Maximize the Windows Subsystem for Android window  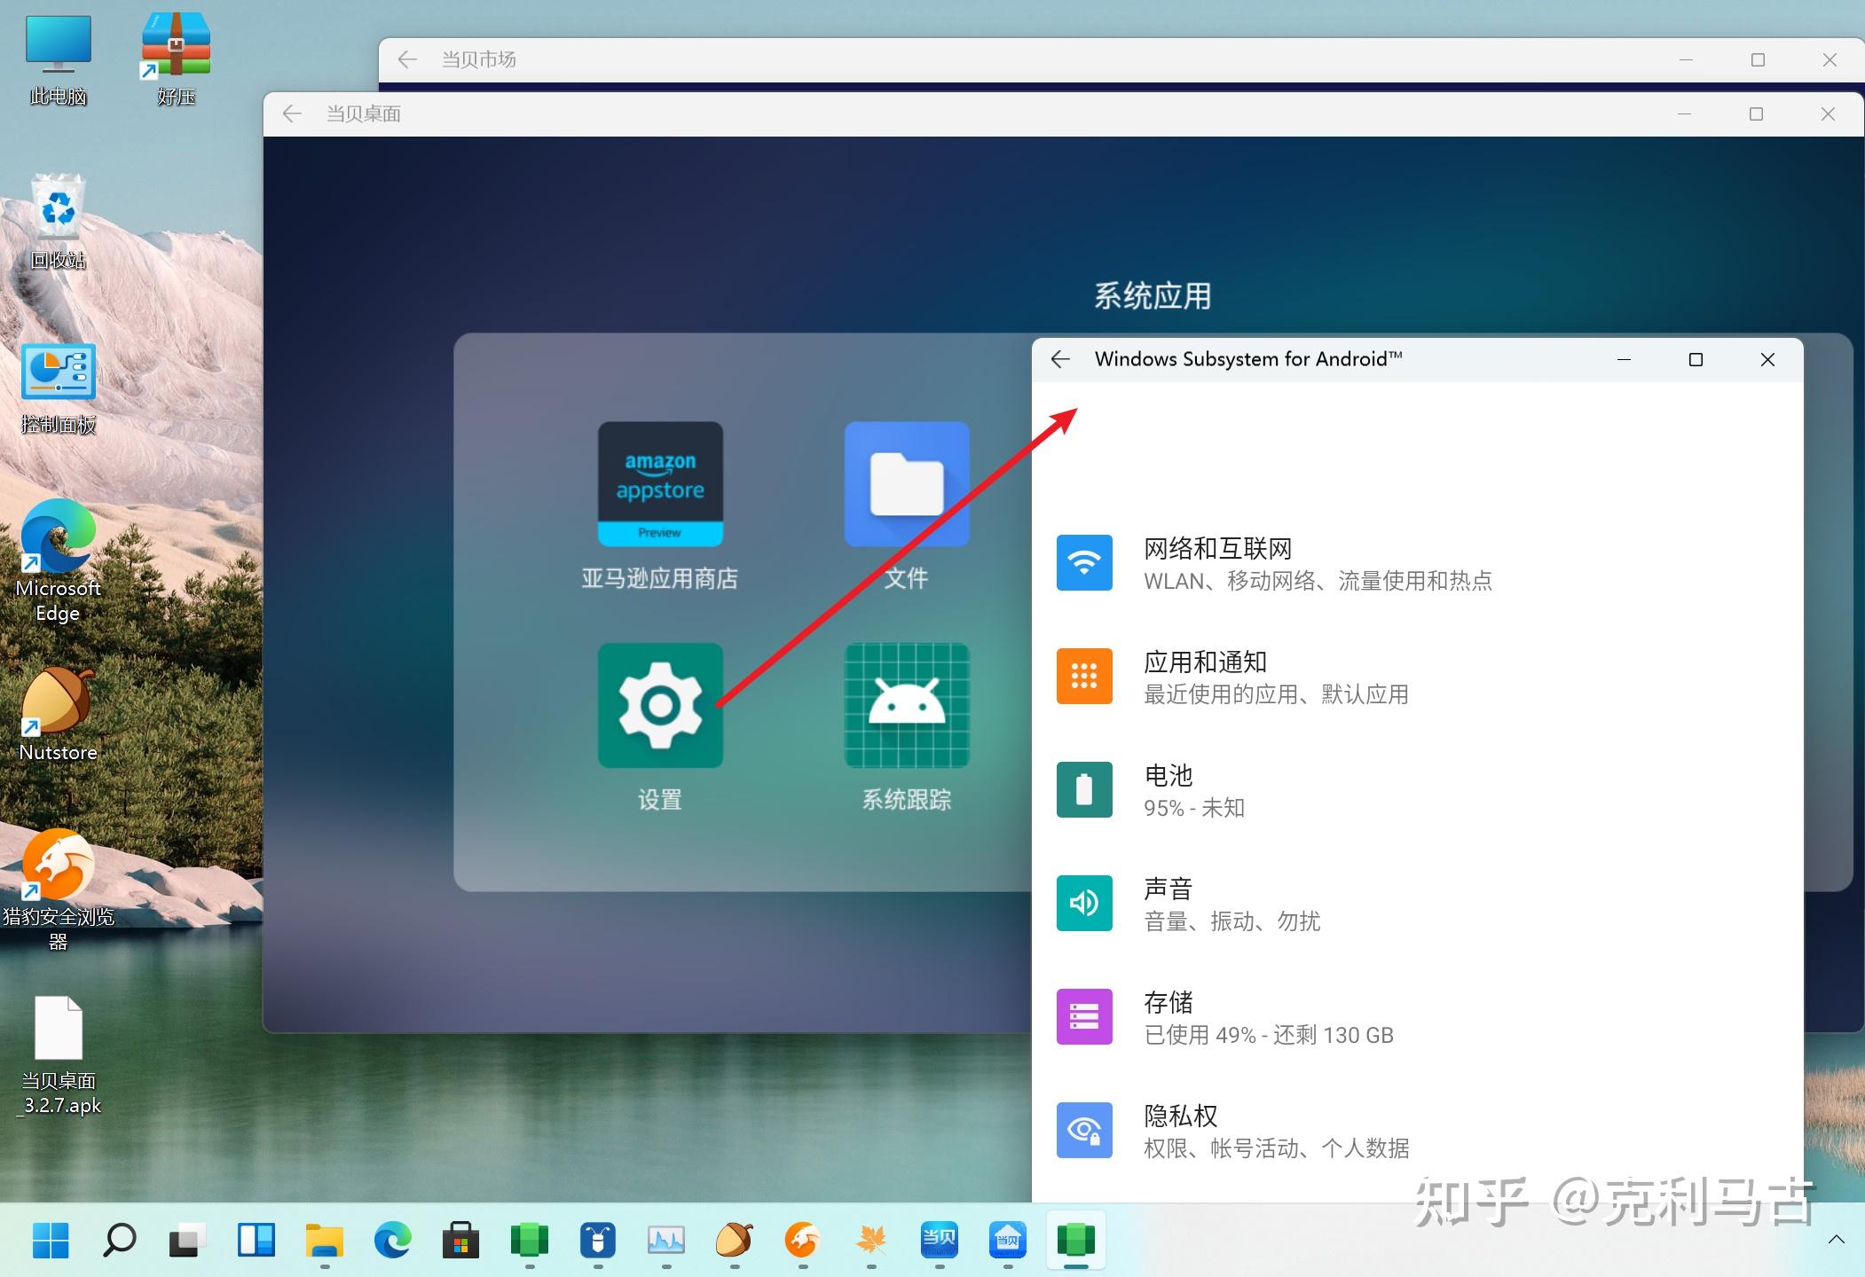coord(1696,359)
